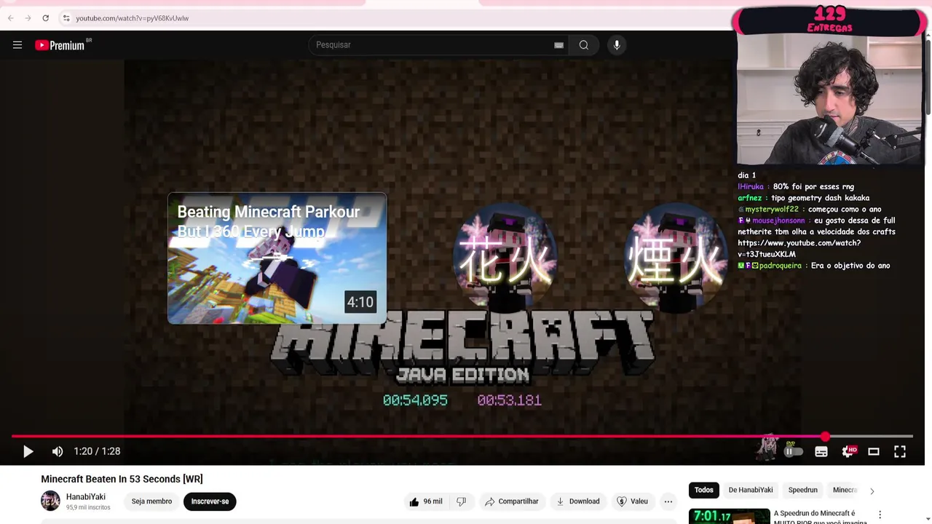The width and height of the screenshot is (932, 524).
Task: Toggle the autoplay switch in player controls
Action: (793, 451)
